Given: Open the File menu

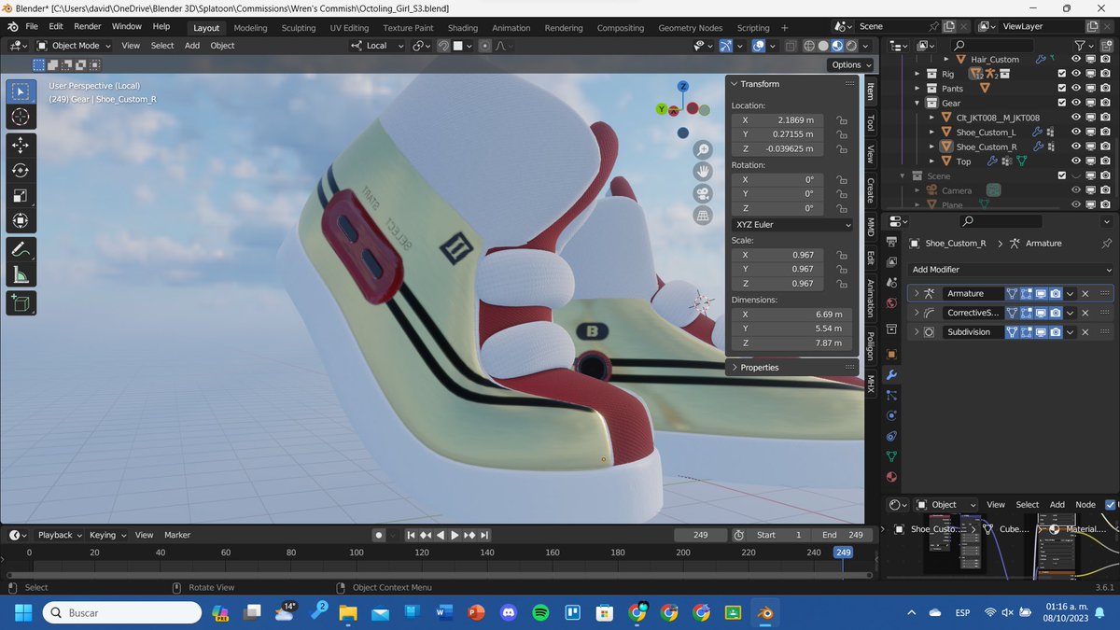Looking at the screenshot, I should click(x=32, y=26).
